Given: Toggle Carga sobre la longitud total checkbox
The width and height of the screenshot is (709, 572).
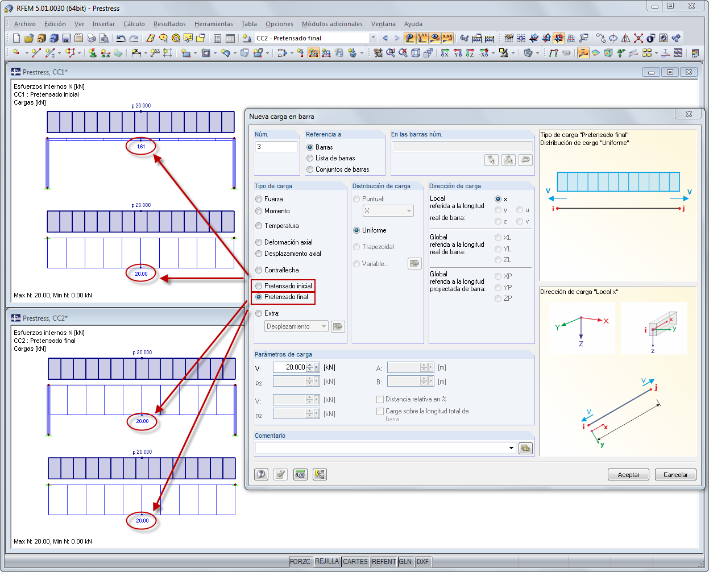Looking at the screenshot, I should pos(380,411).
